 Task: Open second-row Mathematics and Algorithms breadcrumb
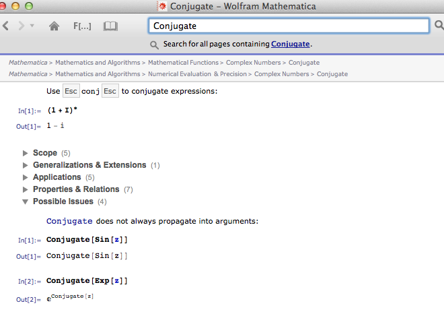[98, 74]
